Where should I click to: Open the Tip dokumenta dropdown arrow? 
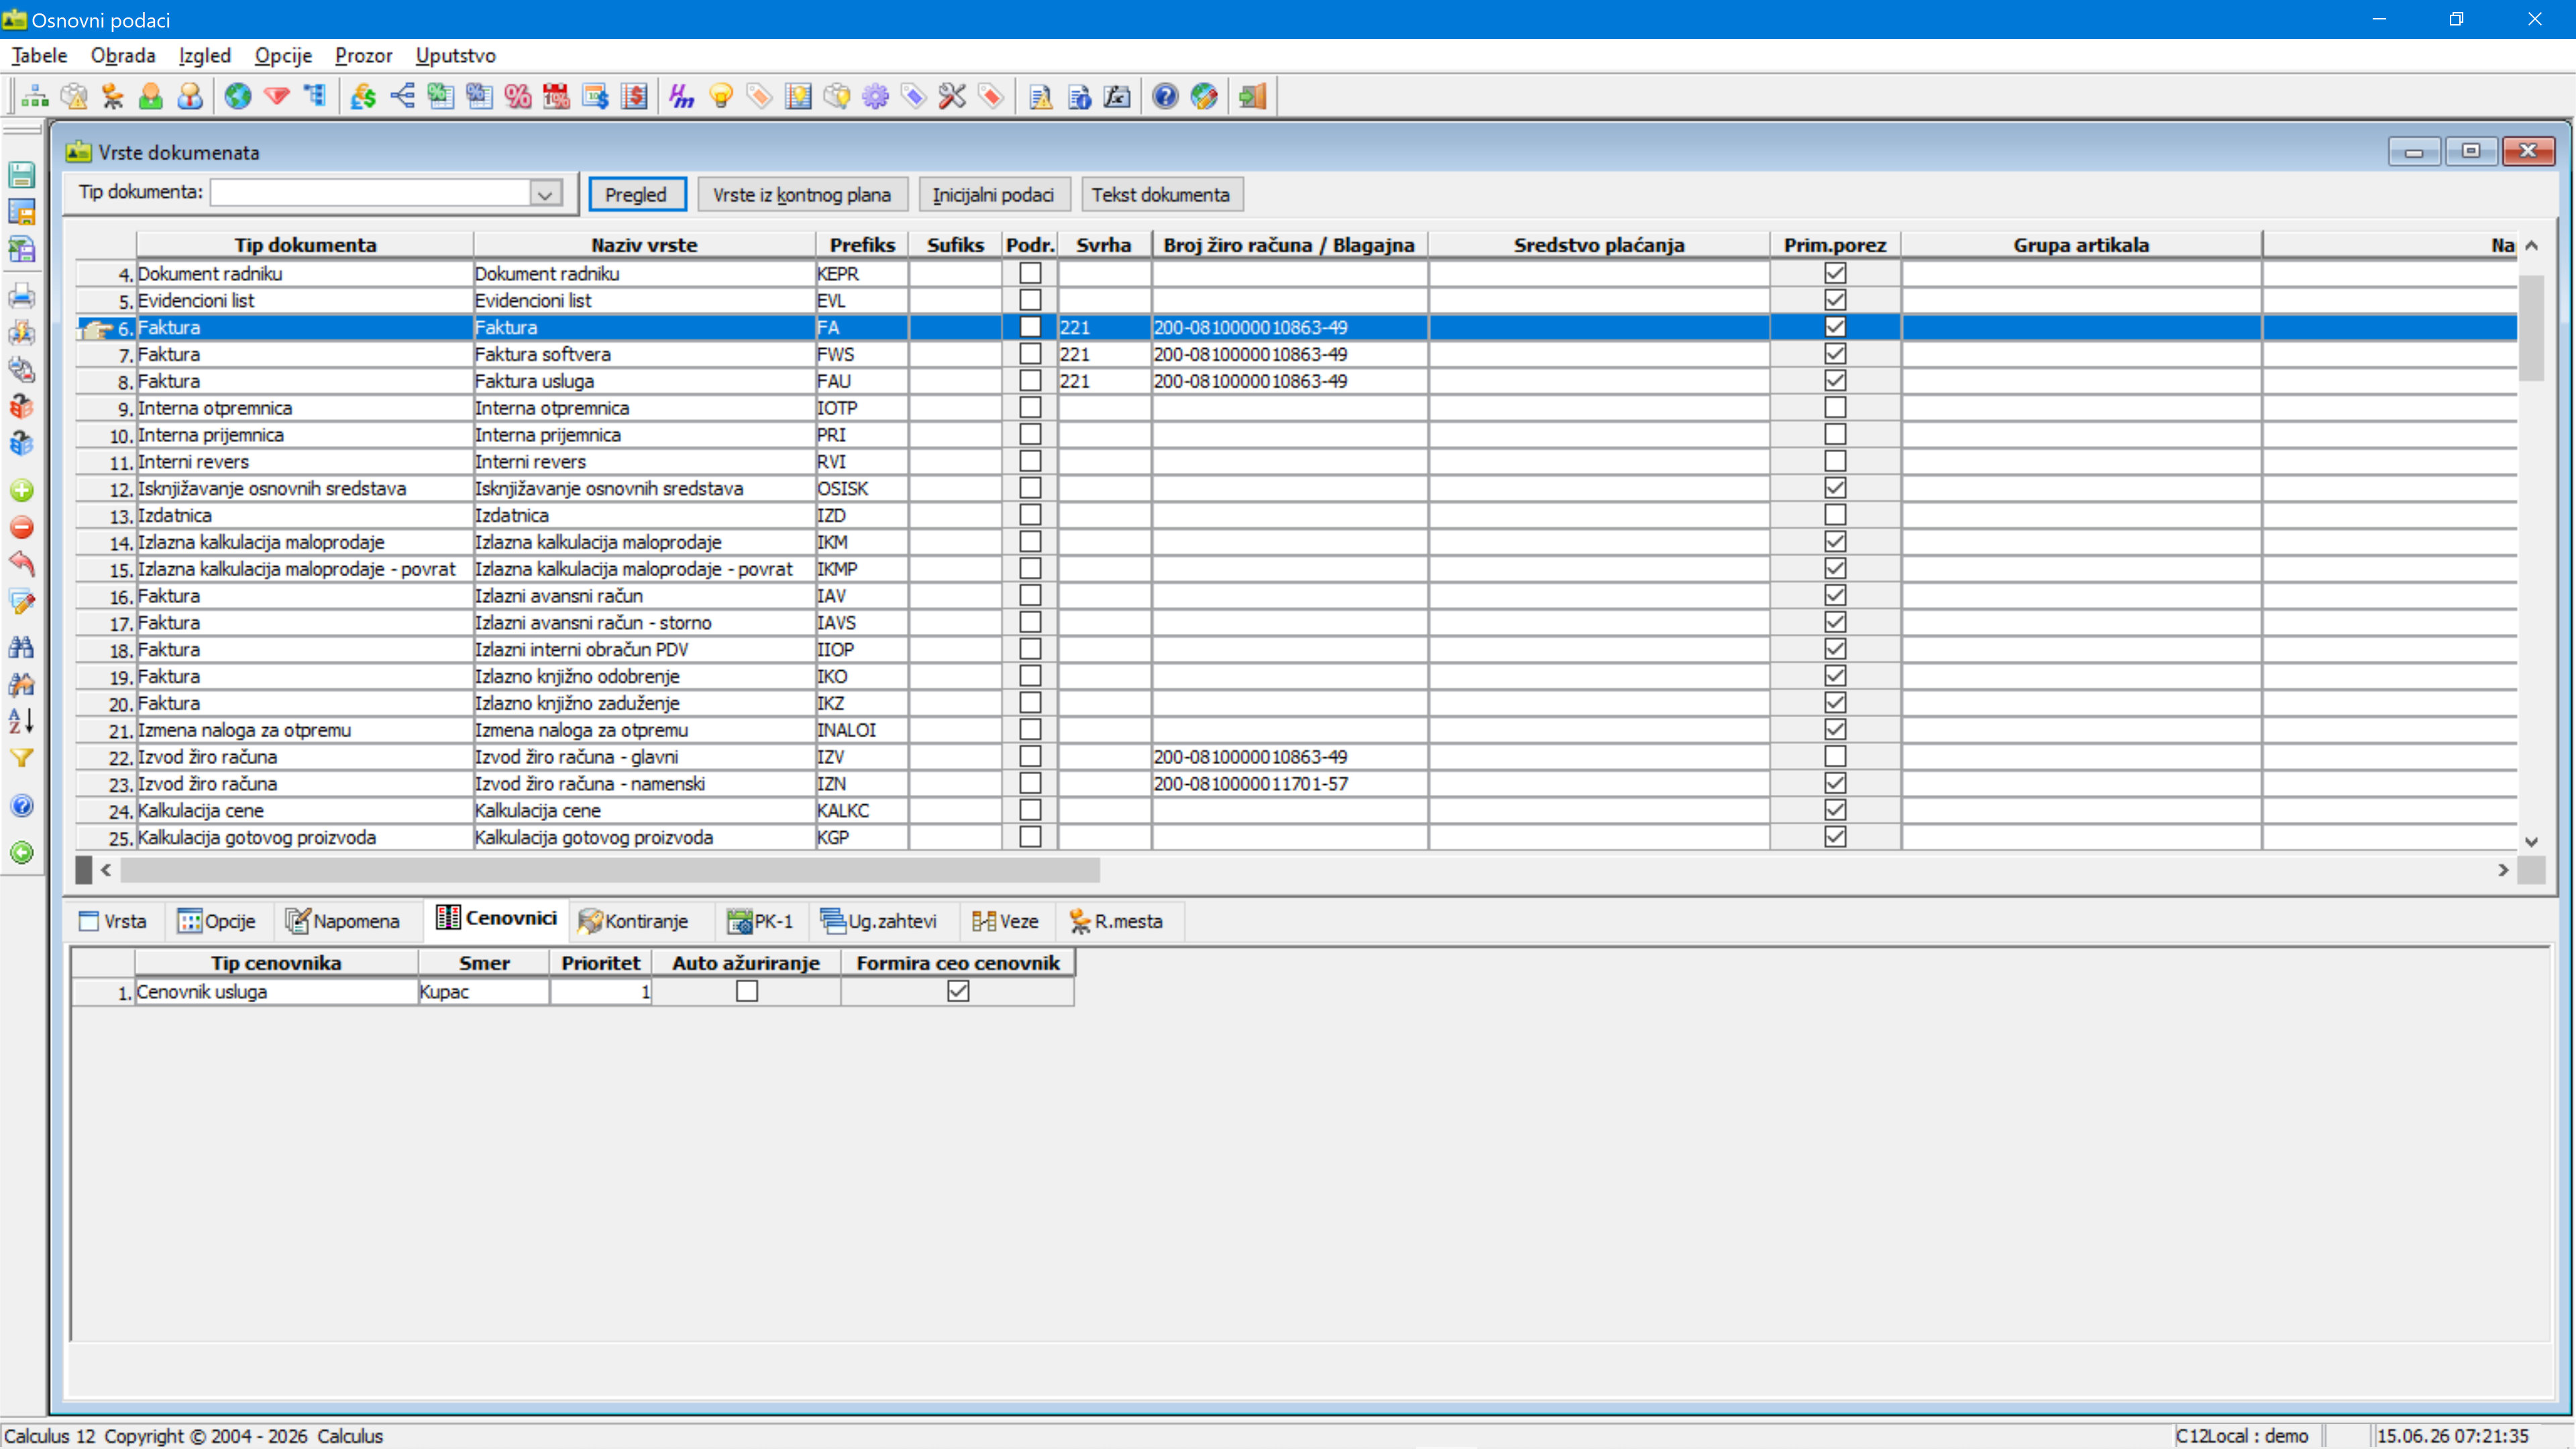pos(545,194)
